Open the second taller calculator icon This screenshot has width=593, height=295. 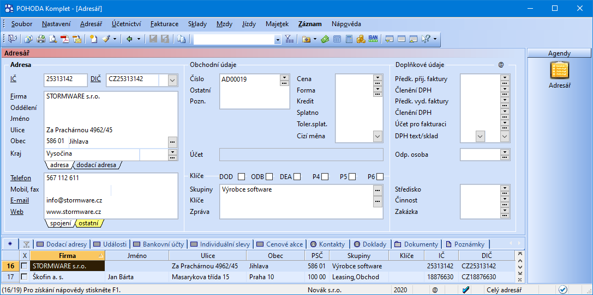[349, 39]
